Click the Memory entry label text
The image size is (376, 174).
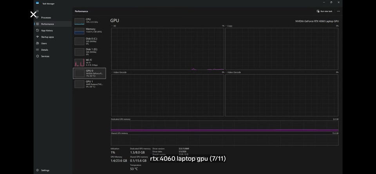[x=90, y=29]
